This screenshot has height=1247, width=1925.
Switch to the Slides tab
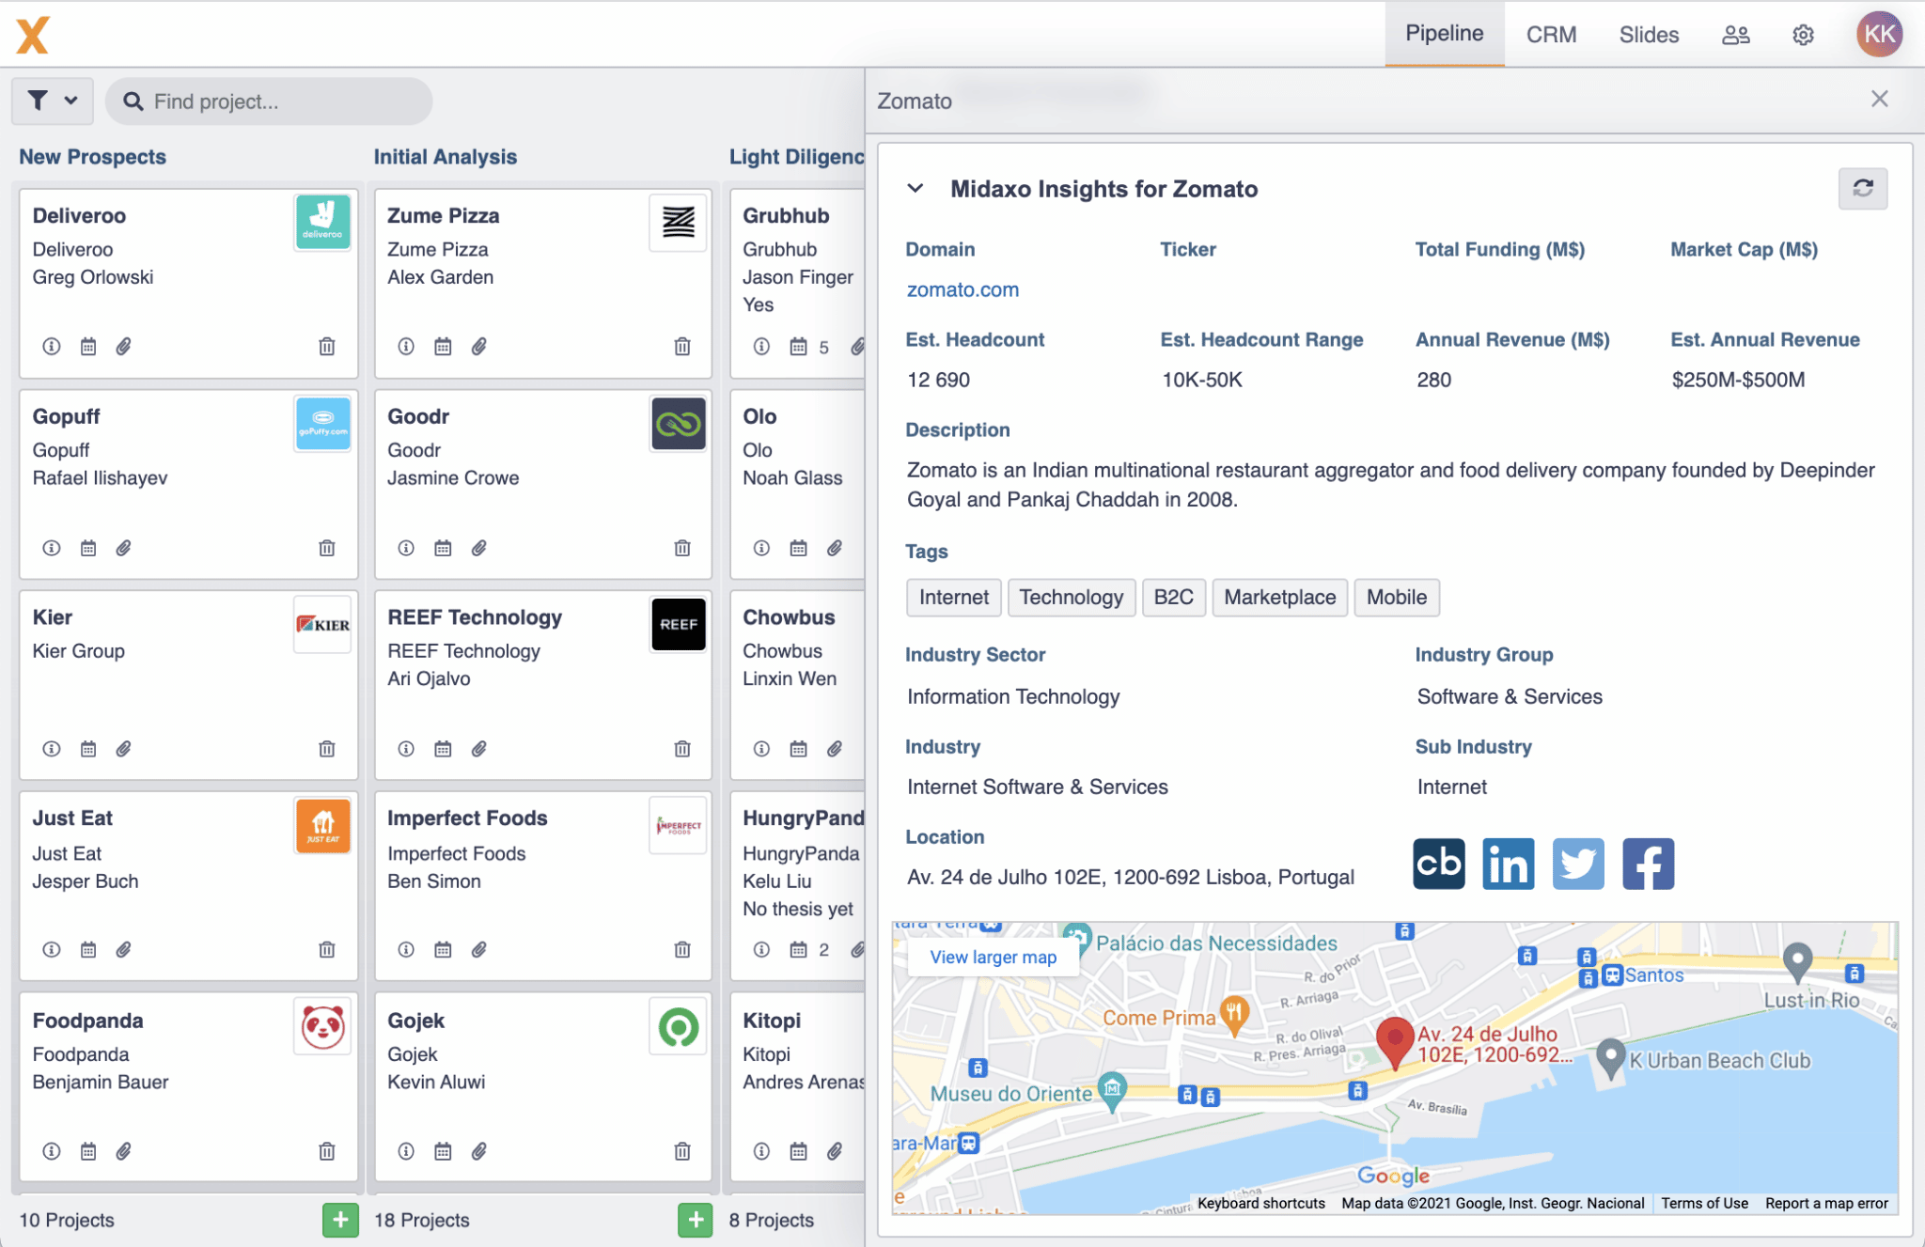tap(1649, 35)
